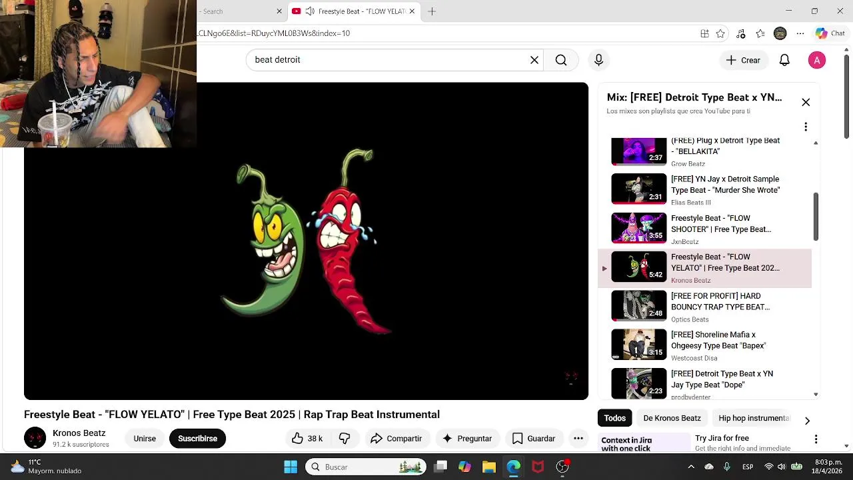Open Mix playlist three-dot options

click(806, 127)
